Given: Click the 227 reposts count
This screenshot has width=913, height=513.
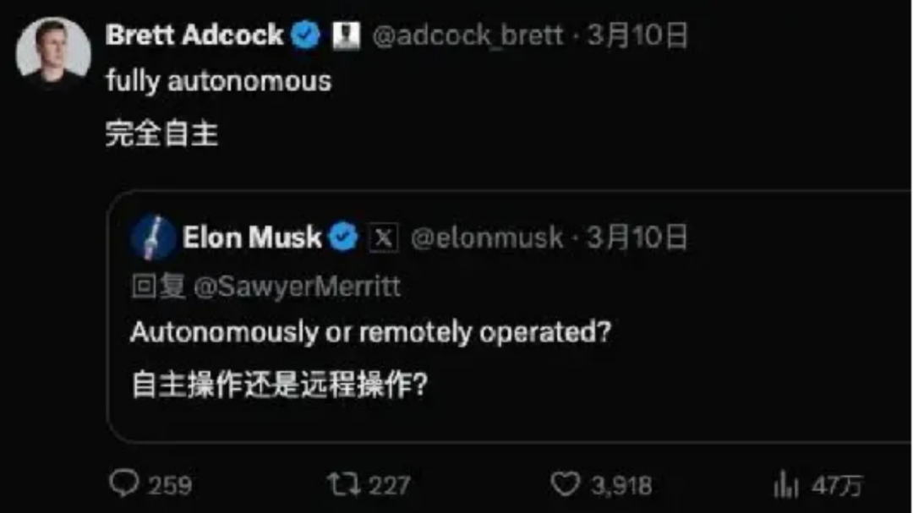Looking at the screenshot, I should (390, 486).
